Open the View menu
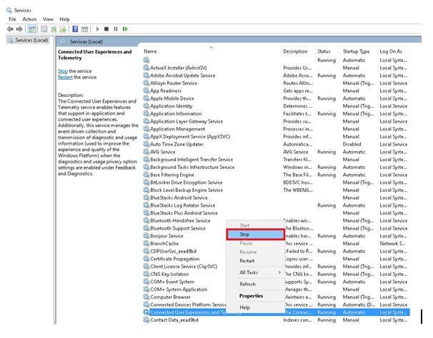Image resolution: width=433 pixels, height=338 pixels. coord(48,19)
